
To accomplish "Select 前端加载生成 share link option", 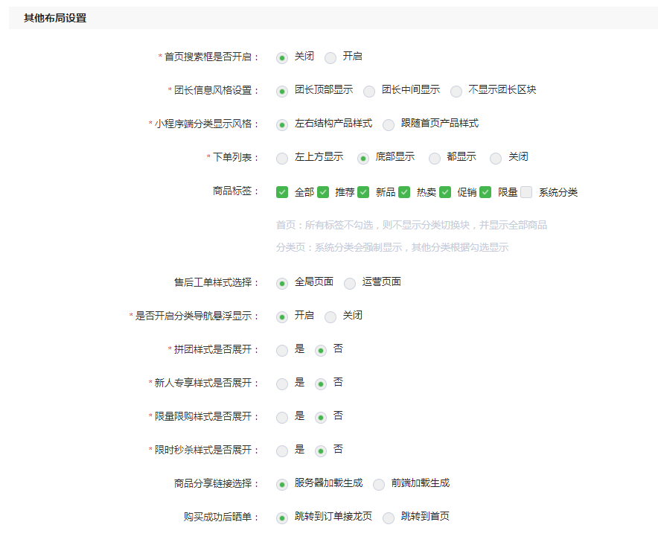I will [379, 485].
